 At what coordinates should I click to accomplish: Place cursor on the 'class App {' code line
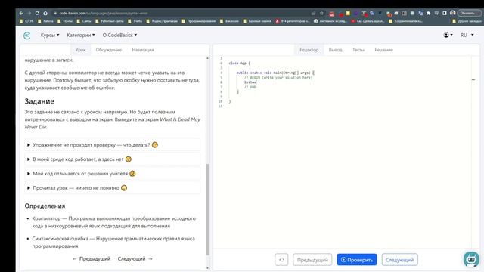pos(240,63)
